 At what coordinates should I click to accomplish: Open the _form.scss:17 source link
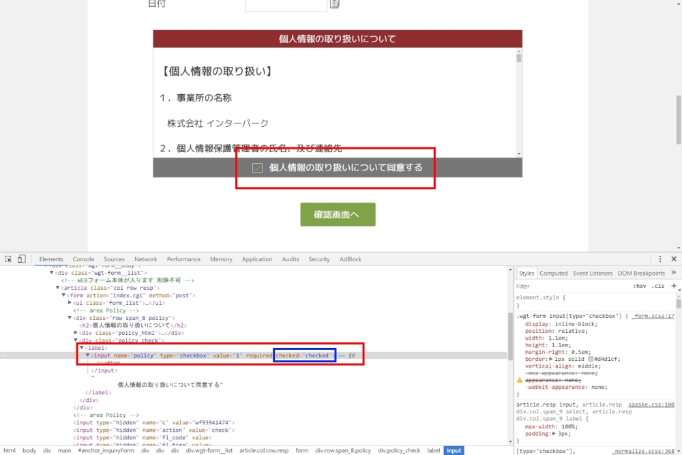tap(653, 317)
